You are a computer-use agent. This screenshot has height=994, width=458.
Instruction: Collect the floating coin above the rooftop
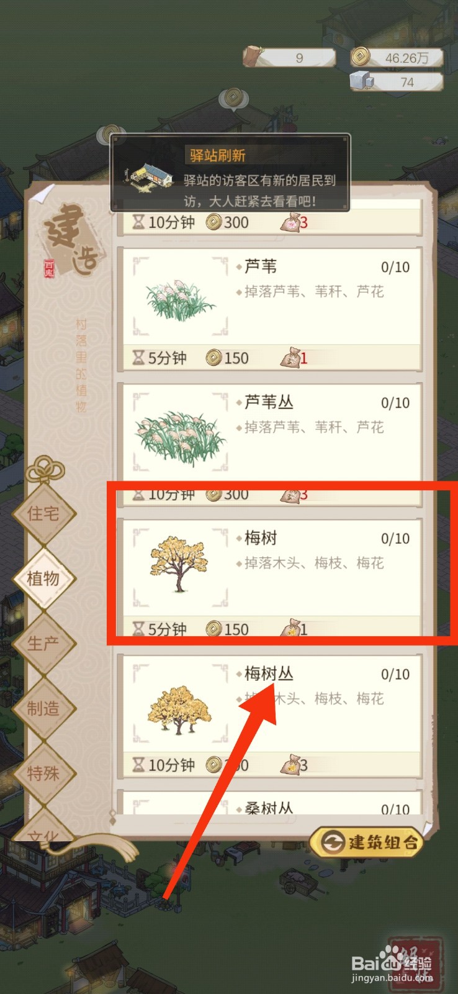pyautogui.click(x=233, y=98)
